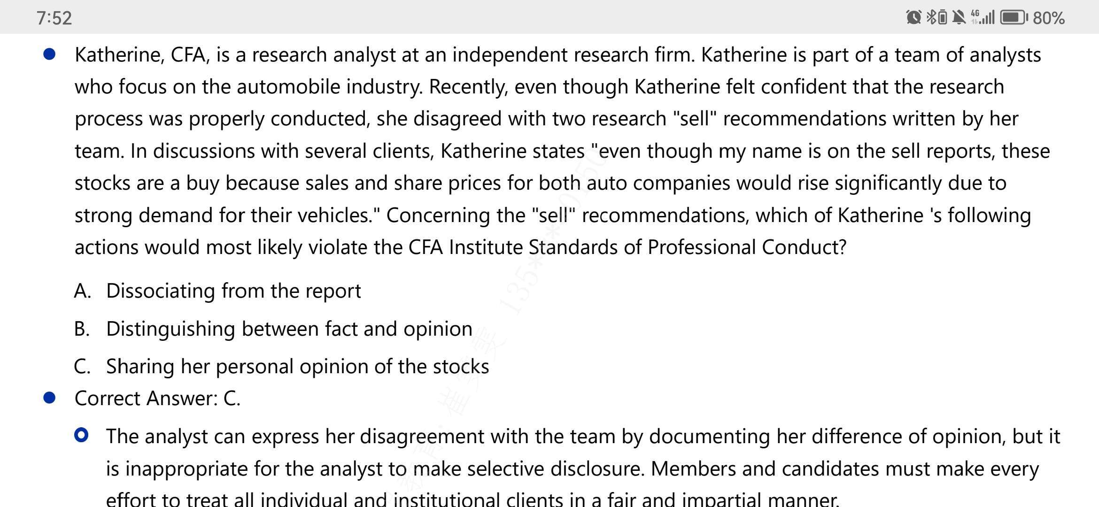Click the blue bullet beside Correct Answer

(49, 398)
